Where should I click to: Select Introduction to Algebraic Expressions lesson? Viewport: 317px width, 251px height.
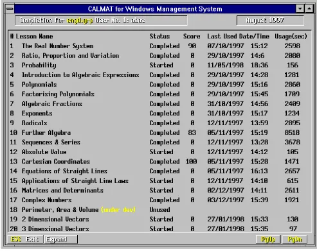pos(80,75)
